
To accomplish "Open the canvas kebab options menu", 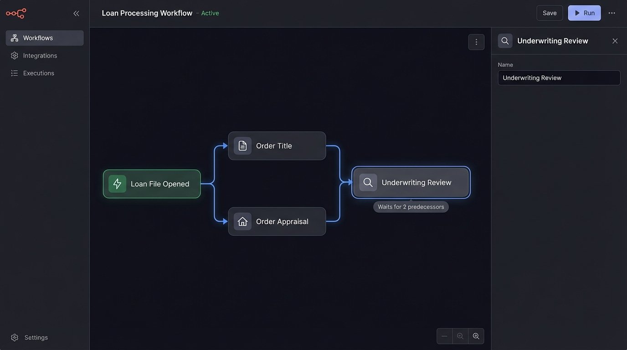I will pyautogui.click(x=476, y=41).
